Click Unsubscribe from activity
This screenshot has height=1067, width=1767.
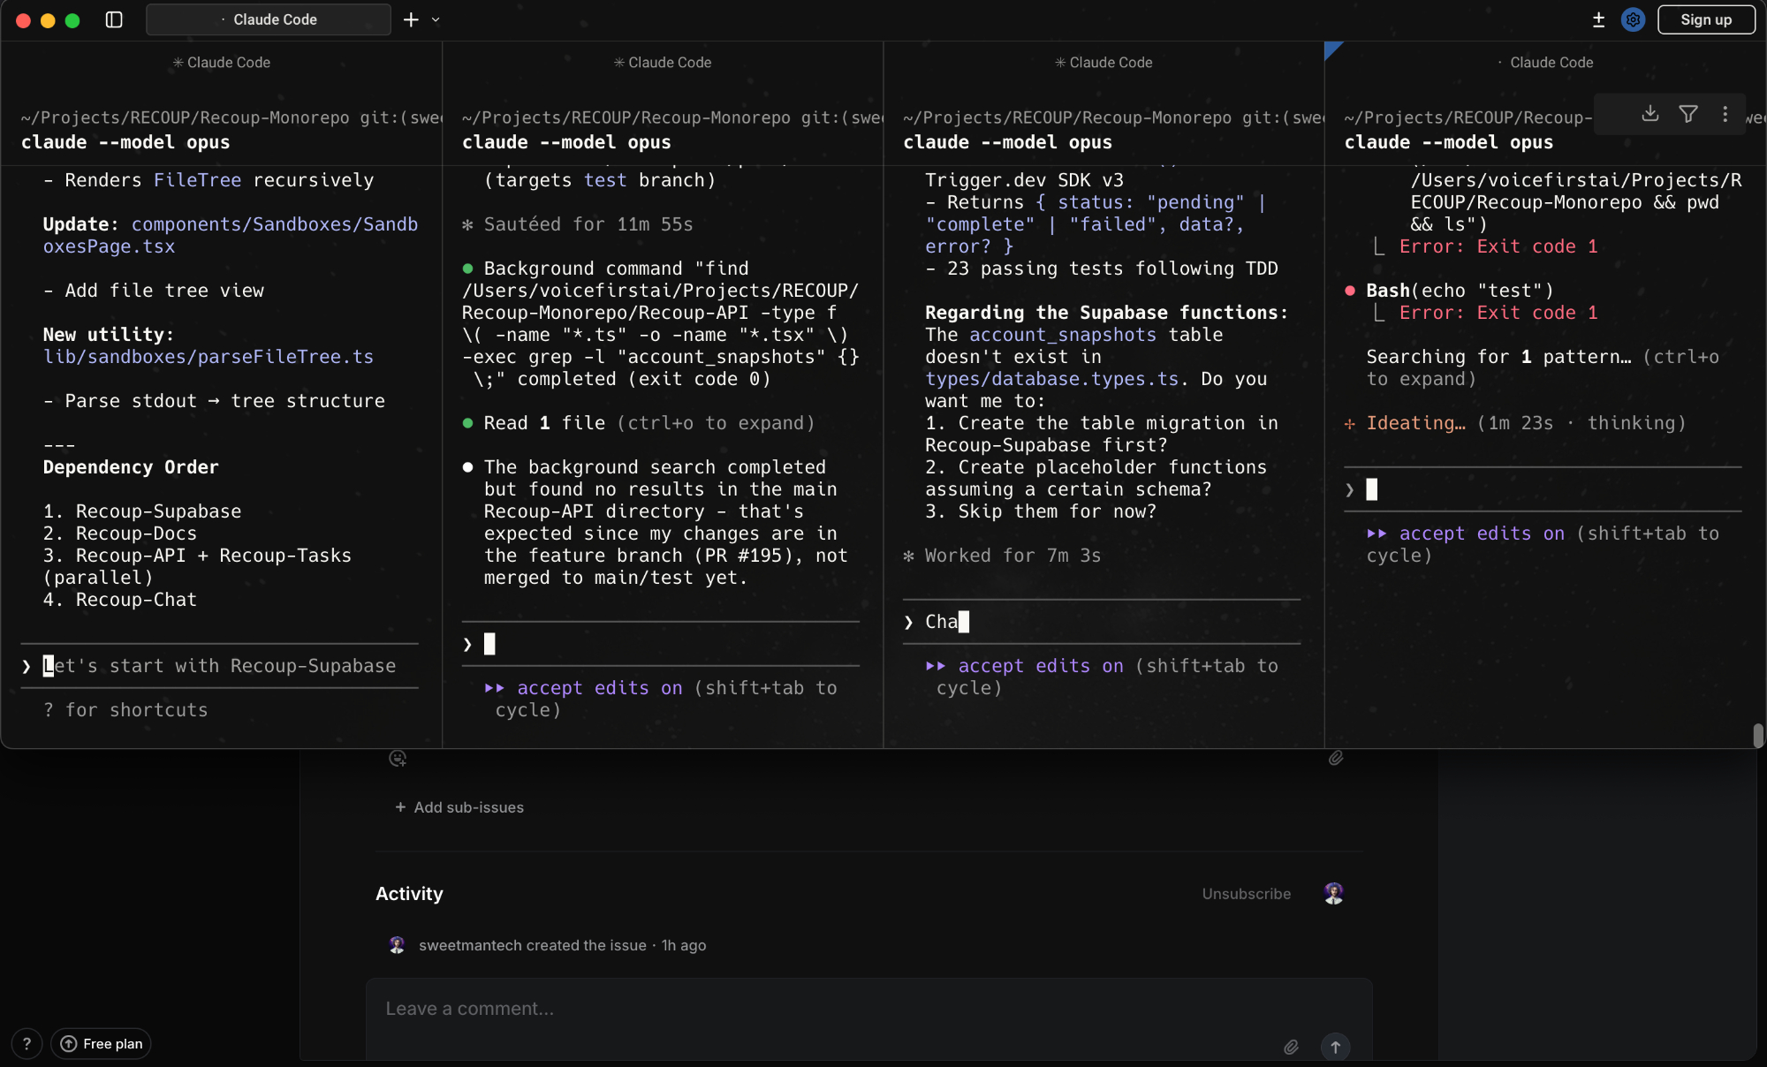tap(1246, 894)
